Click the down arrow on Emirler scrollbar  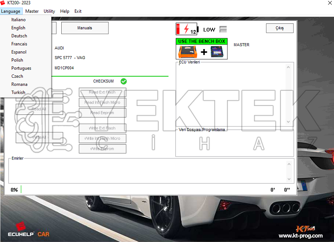coord(289,180)
